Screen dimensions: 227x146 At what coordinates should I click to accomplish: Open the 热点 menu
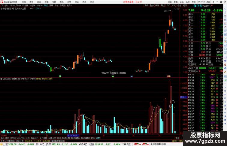[x=84, y=2]
